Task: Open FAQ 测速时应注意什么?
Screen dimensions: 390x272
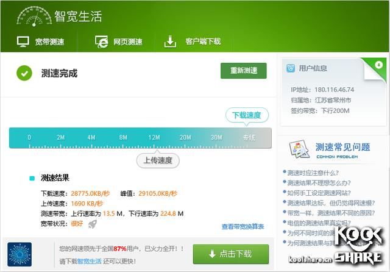Action: tap(313, 173)
